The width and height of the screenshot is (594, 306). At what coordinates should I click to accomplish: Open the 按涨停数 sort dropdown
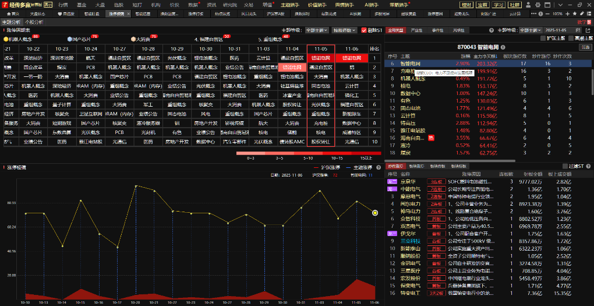(345, 30)
